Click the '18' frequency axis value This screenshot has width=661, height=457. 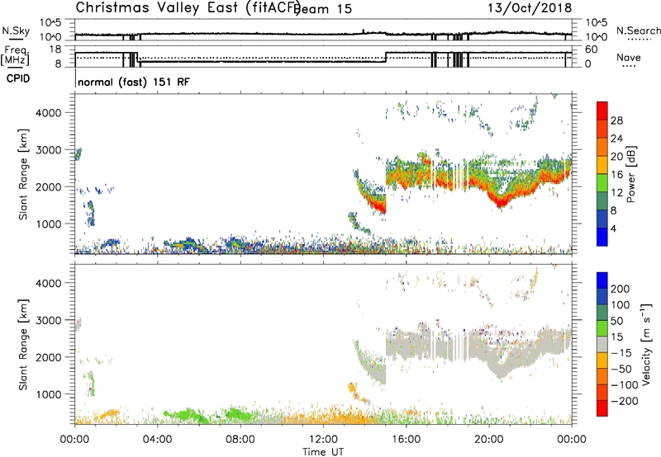(x=55, y=49)
